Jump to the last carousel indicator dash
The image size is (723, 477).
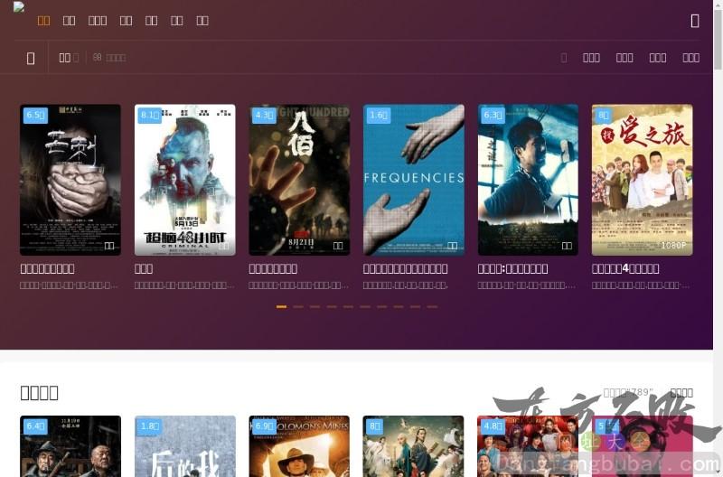click(432, 307)
